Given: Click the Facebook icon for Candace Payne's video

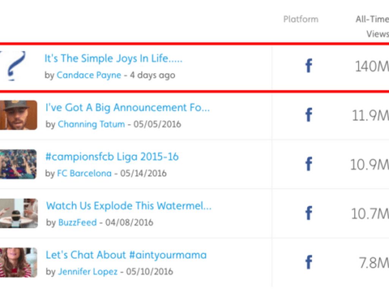Looking at the screenshot, I should (309, 66).
